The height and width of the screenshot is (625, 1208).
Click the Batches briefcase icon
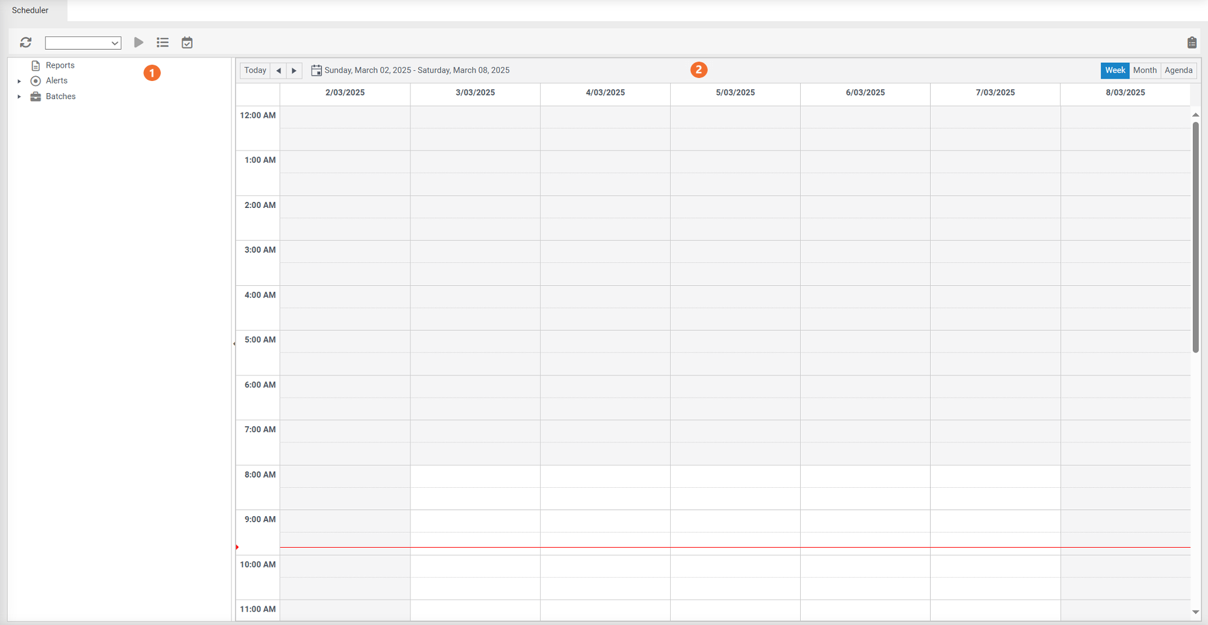pos(36,96)
